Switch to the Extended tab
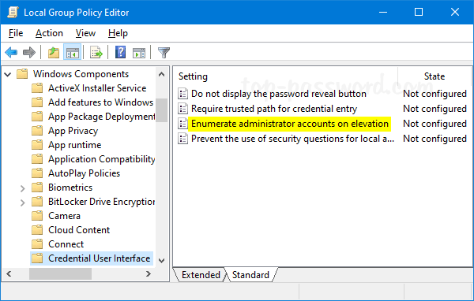474x301 pixels. pos(201,275)
